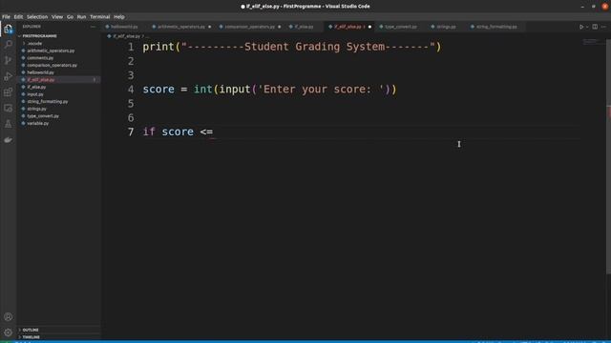Click unsaved dot on if_elif_else.py tab
The height and width of the screenshot is (343, 611).
[x=369, y=27]
